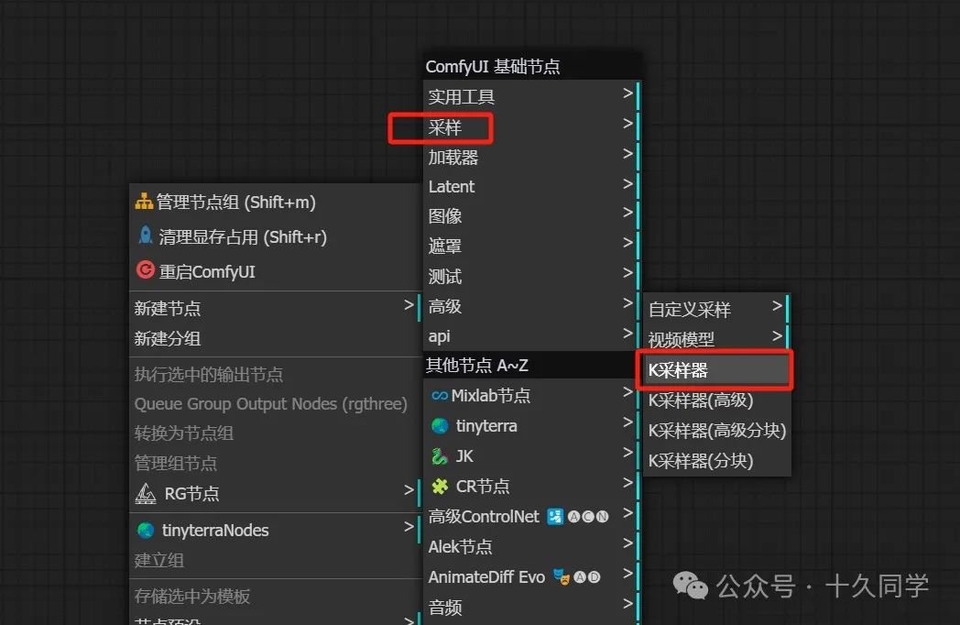Screen dimensions: 960x625
Task: Select 清理显存占用 (Shift+r)
Action: tap(275, 236)
